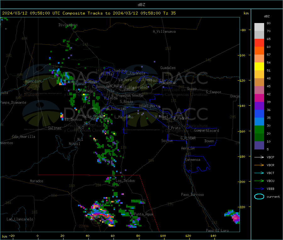
Task: Click the 'CompantEscard' map label
Action: 207,130
